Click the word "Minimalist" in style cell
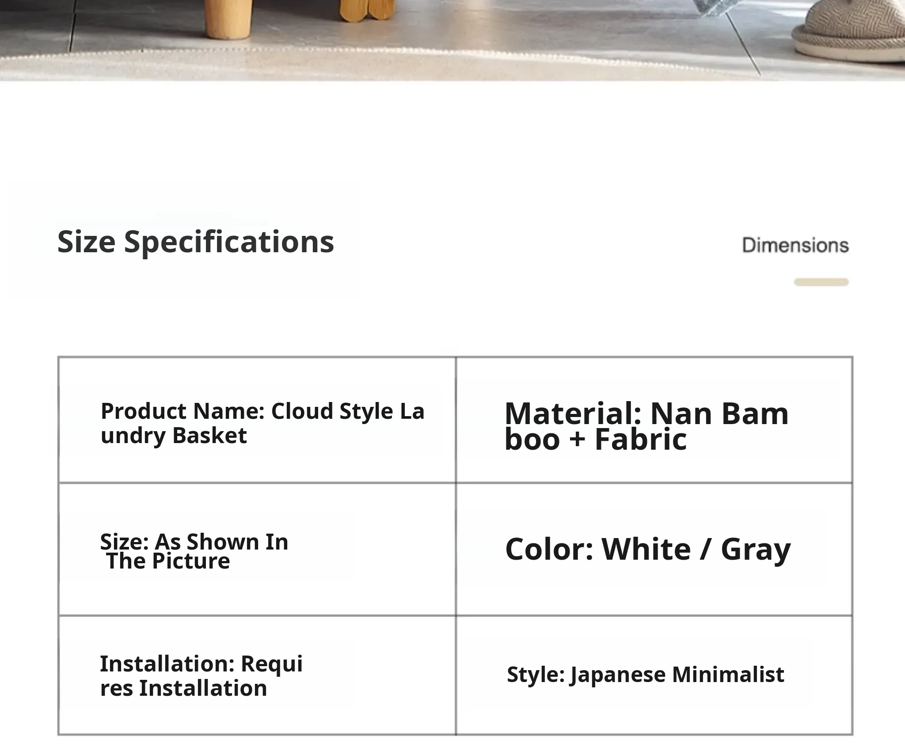905x747 pixels. coord(728,675)
